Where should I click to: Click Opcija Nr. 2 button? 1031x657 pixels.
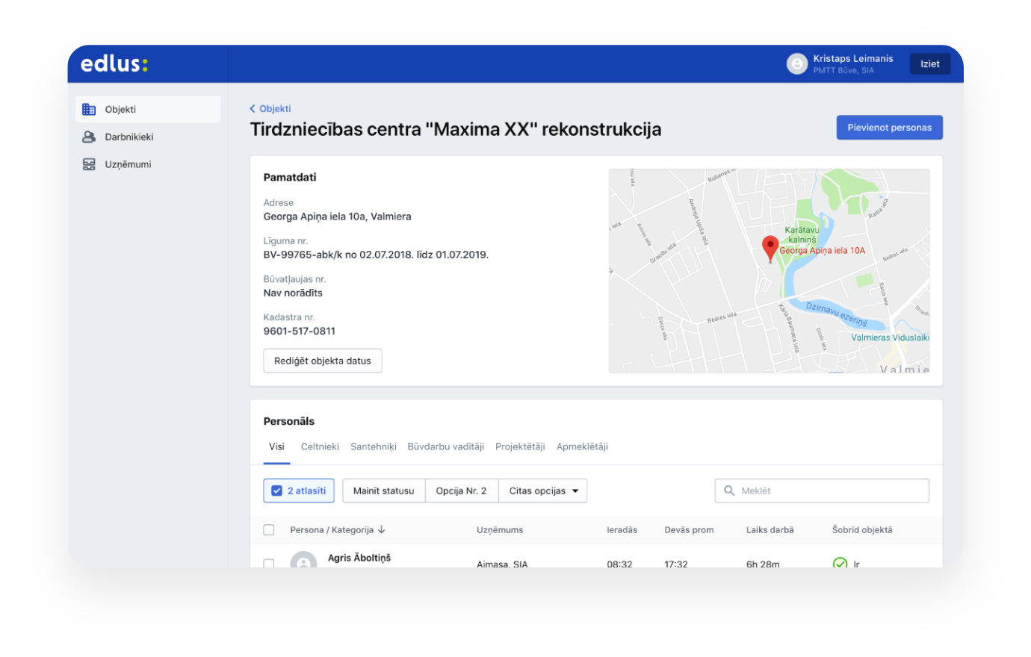point(462,491)
